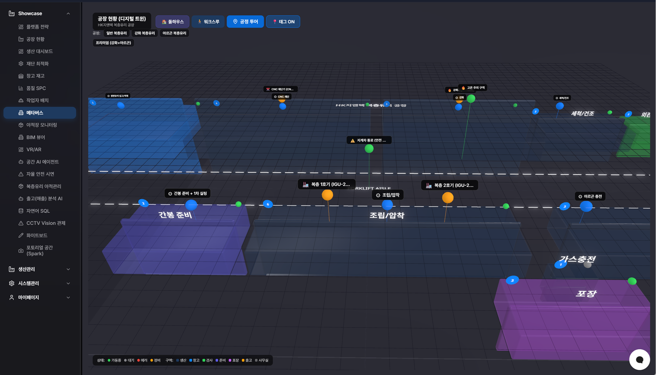Click the 원판유리 입고/적재 tag

[x=118, y=96]
